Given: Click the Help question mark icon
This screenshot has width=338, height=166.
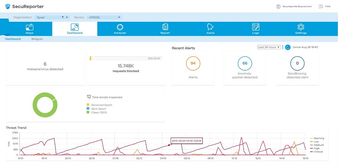Looking at the screenshot, I should tap(321, 6).
